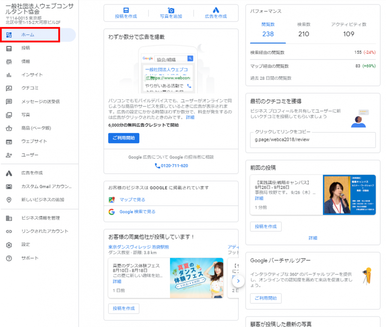Open 東京ダンスヴィレッジ 池袋駅前 link
The image size is (386, 327).
pyautogui.click(x=139, y=247)
